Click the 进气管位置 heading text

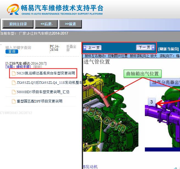pyautogui.click(x=97, y=62)
